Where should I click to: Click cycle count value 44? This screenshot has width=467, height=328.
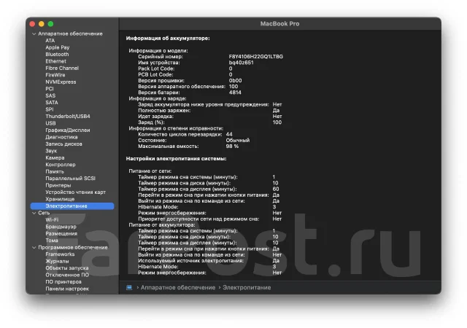229,134
